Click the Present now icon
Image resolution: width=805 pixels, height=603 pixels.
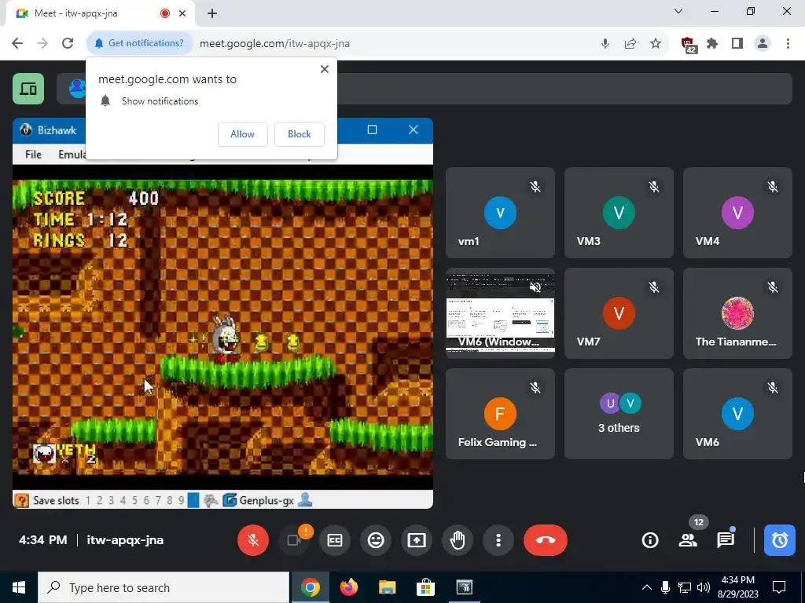pyautogui.click(x=417, y=540)
